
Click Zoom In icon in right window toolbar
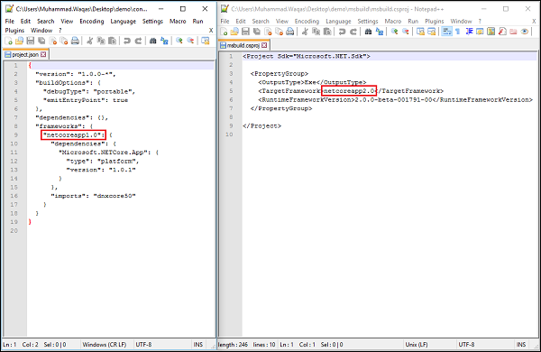pos(394,32)
